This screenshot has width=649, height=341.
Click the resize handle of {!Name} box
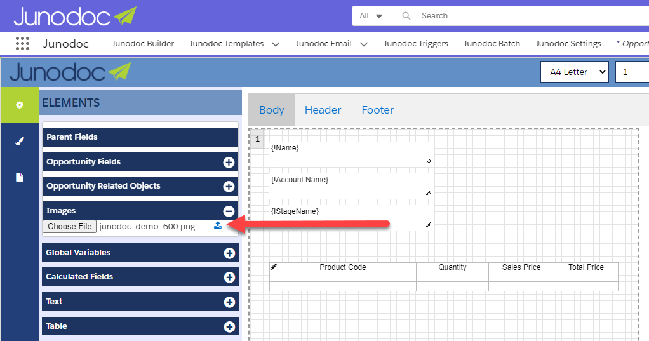(x=428, y=161)
